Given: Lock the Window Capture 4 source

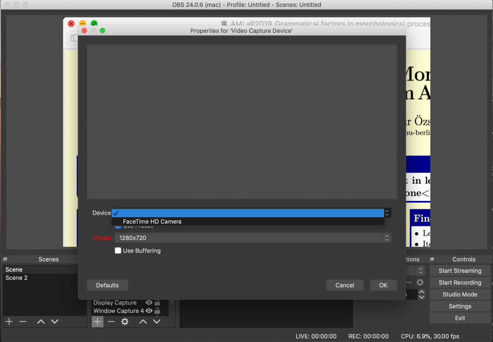Looking at the screenshot, I should click(x=157, y=311).
